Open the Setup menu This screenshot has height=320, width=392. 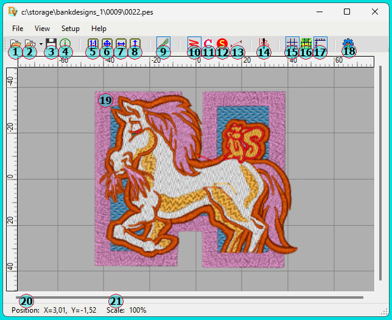[70, 29]
